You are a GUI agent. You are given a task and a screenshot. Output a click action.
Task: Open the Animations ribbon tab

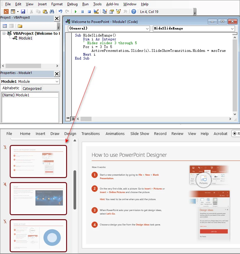pyautogui.click(x=115, y=134)
